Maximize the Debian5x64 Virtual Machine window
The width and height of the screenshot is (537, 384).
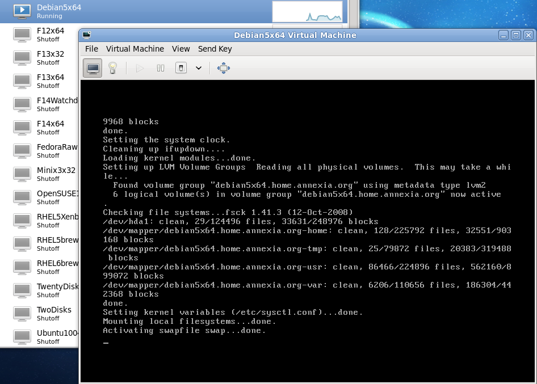coord(515,35)
